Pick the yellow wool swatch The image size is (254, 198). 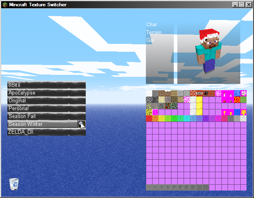point(162,118)
